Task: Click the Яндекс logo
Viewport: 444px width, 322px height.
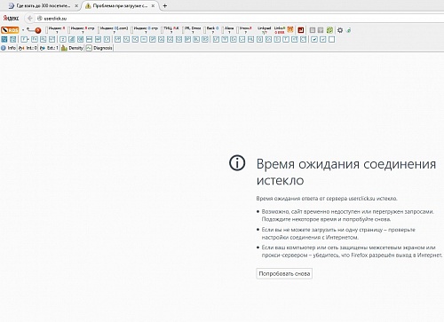Action: [11, 19]
